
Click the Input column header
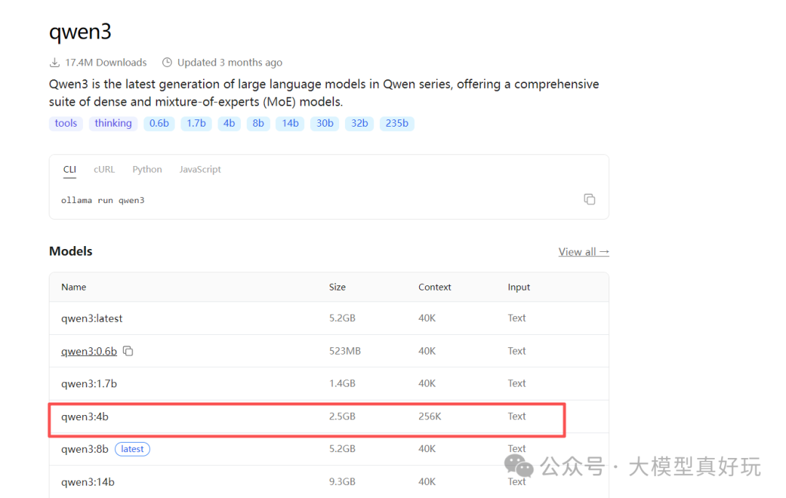[x=519, y=288]
